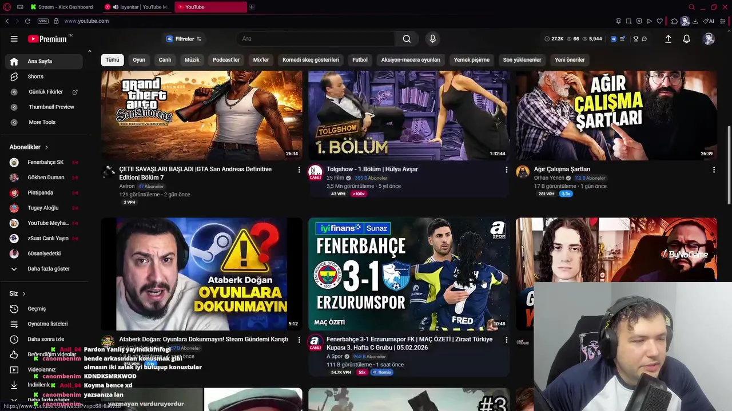Viewport: 732px width, 411px height.
Task: Open Orhan Yenen channel name link
Action: tap(549, 178)
